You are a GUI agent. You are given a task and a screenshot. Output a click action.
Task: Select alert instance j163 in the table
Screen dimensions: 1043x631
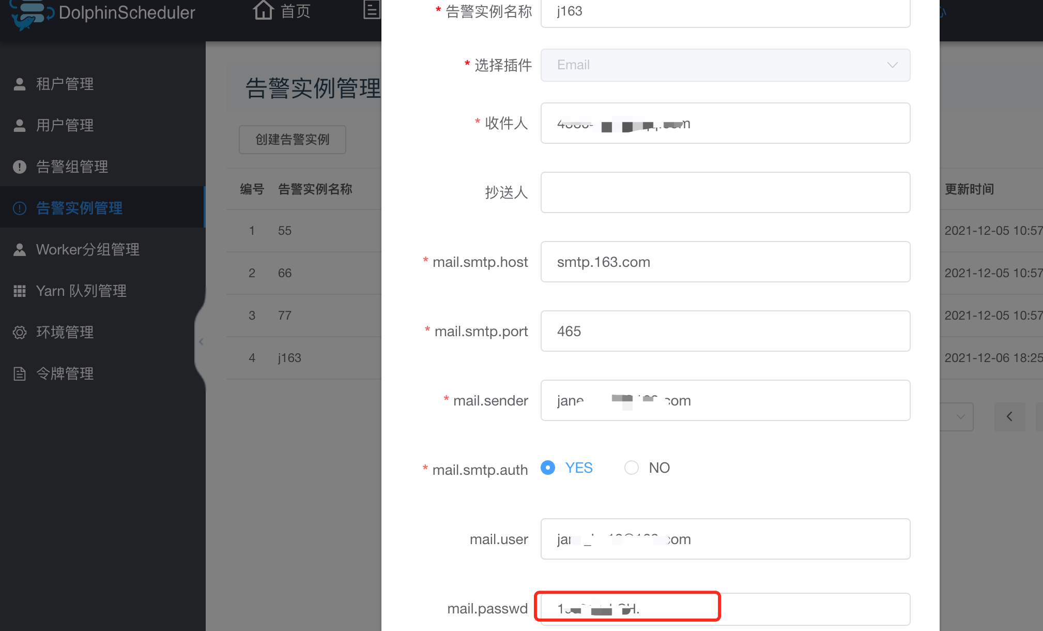click(x=288, y=357)
